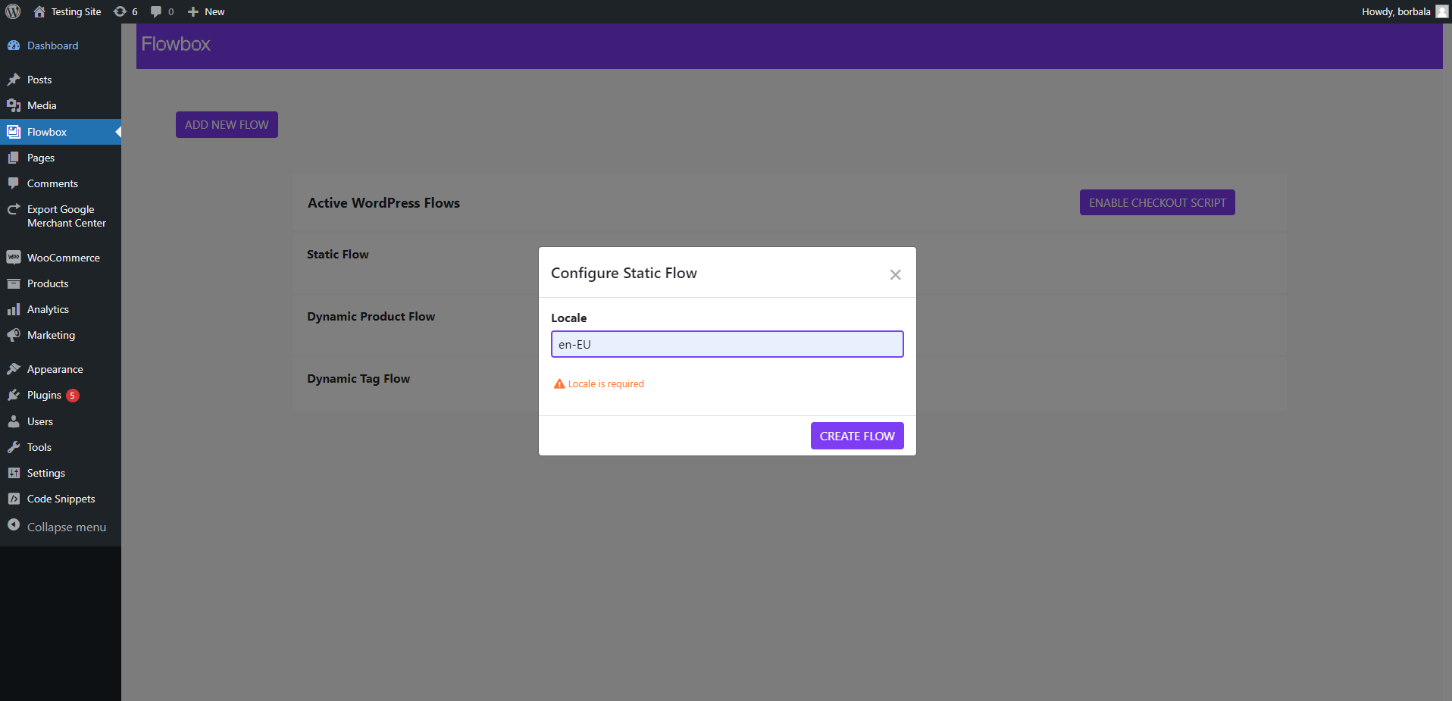Open the Marketing menu label
The width and height of the screenshot is (1452, 701).
click(x=51, y=335)
